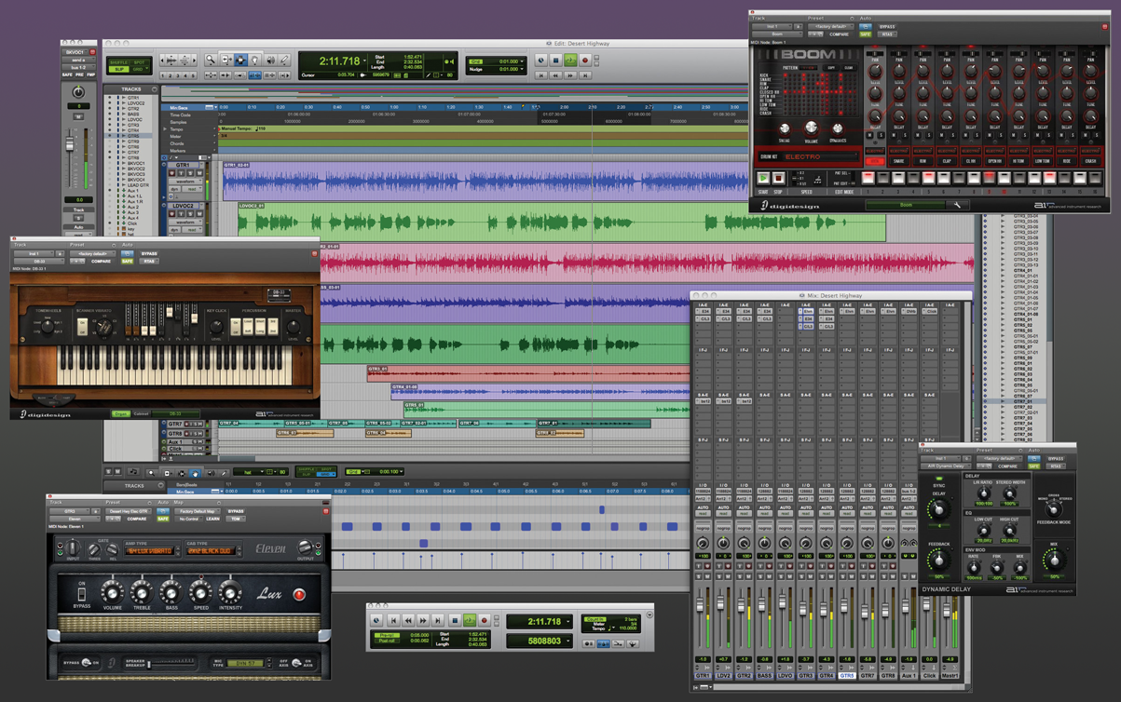Click Fast Forward in Edit window transport
Image resolution: width=1121 pixels, height=702 pixels.
[570, 75]
